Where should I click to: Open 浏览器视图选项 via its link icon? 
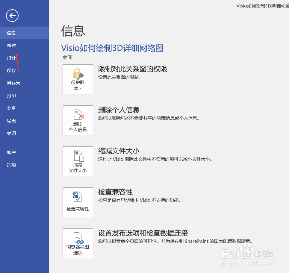tap(78, 238)
